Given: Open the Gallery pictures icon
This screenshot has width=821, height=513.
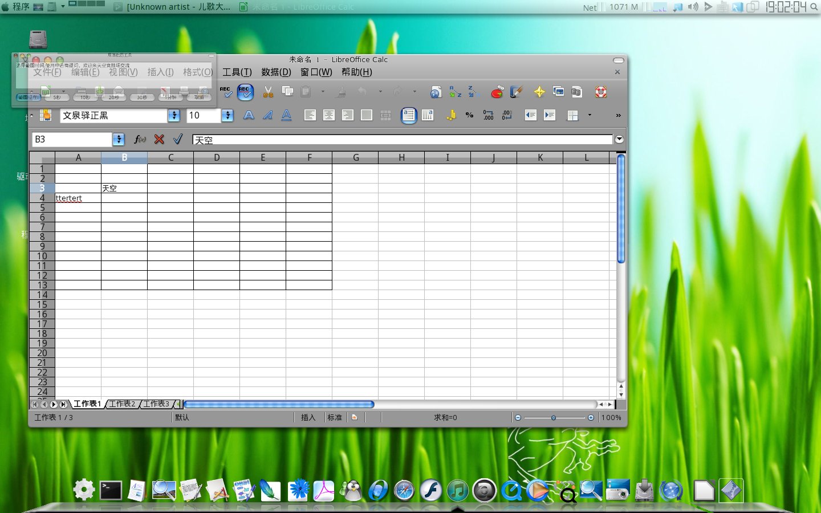Looking at the screenshot, I should (x=558, y=92).
